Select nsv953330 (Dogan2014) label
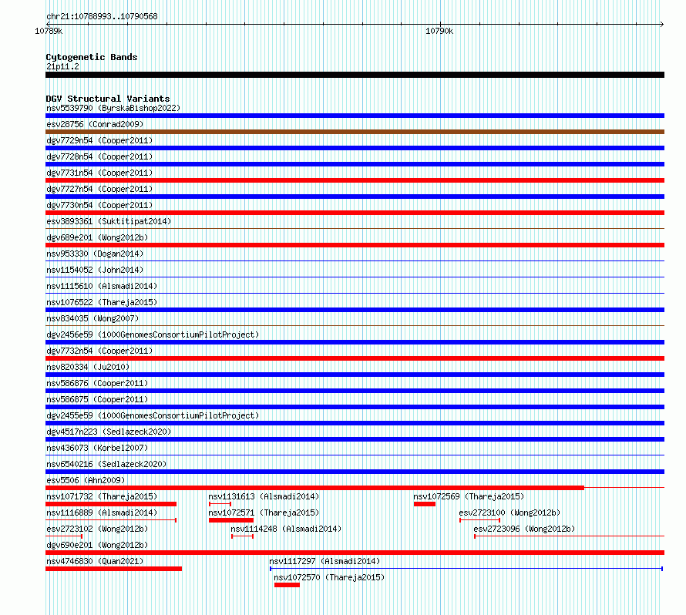This screenshot has height=615, width=686. pos(95,254)
